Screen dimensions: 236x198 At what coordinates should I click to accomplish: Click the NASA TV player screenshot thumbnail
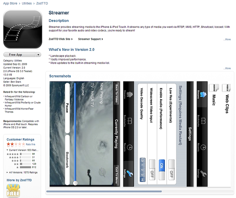(85, 134)
